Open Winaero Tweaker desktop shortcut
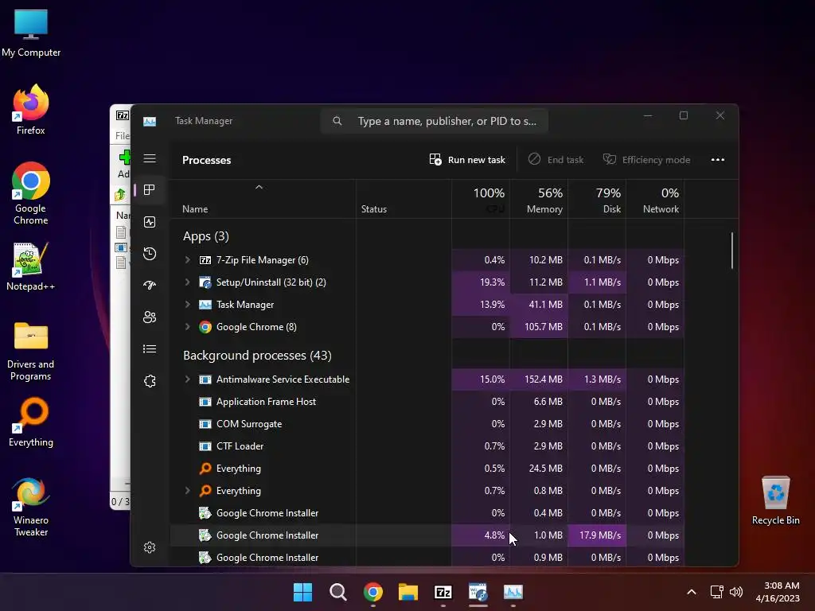 click(x=31, y=507)
